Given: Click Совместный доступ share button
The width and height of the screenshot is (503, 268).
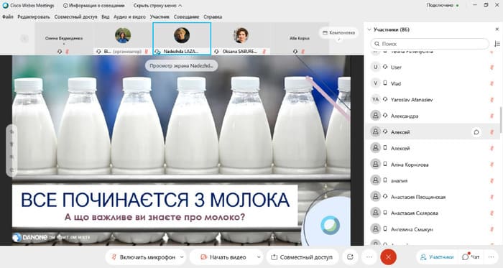Looking at the screenshot, I should pyautogui.click(x=303, y=257).
